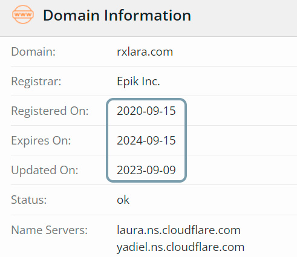Select the rxlara.com domain value
Viewport: 297px width, 257px height.
click(145, 52)
